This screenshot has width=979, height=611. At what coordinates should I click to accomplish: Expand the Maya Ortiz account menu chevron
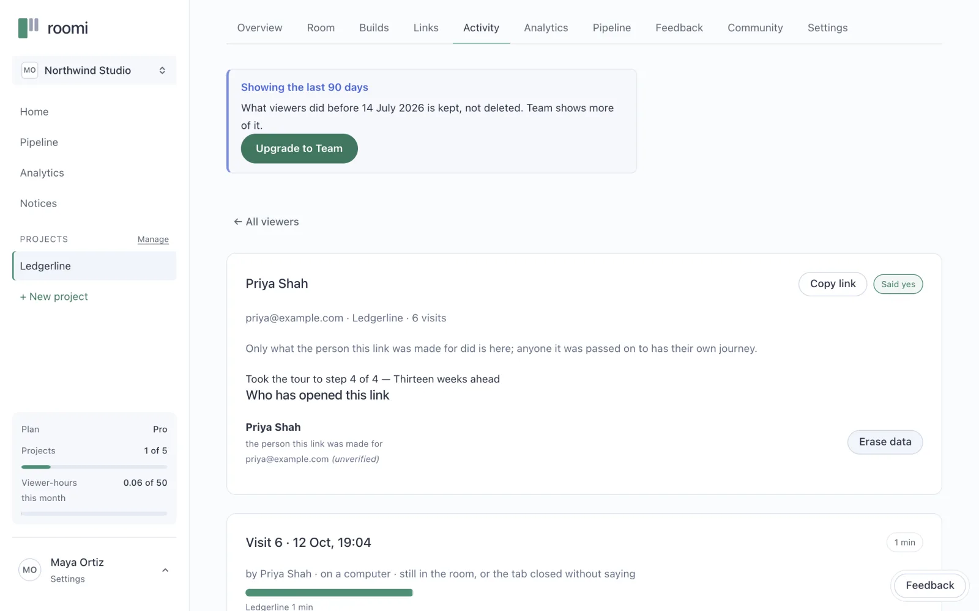click(165, 570)
